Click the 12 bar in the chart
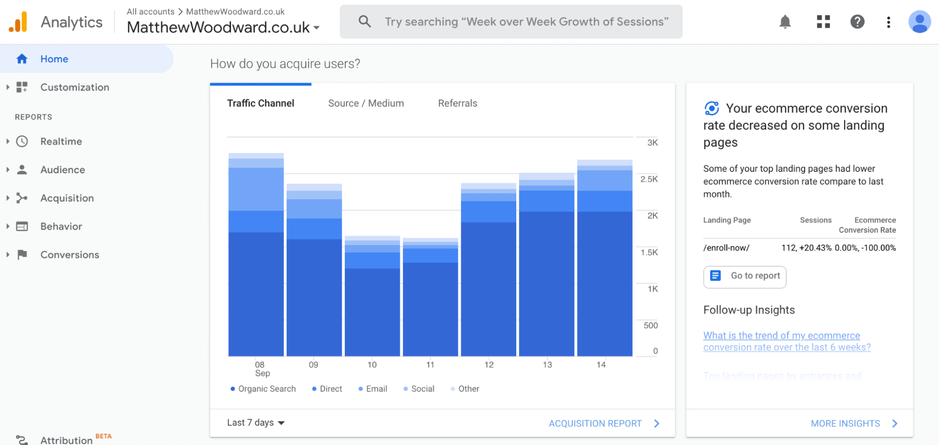This screenshot has height=445, width=939. (x=489, y=269)
